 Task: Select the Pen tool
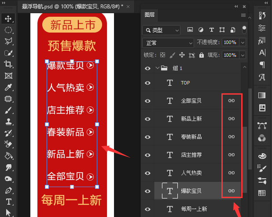(8, 191)
